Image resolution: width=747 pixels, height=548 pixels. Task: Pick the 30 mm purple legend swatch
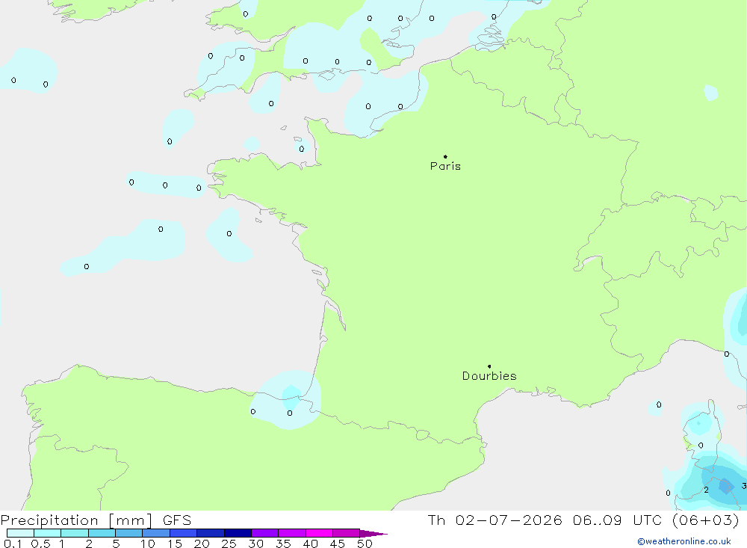click(265, 533)
